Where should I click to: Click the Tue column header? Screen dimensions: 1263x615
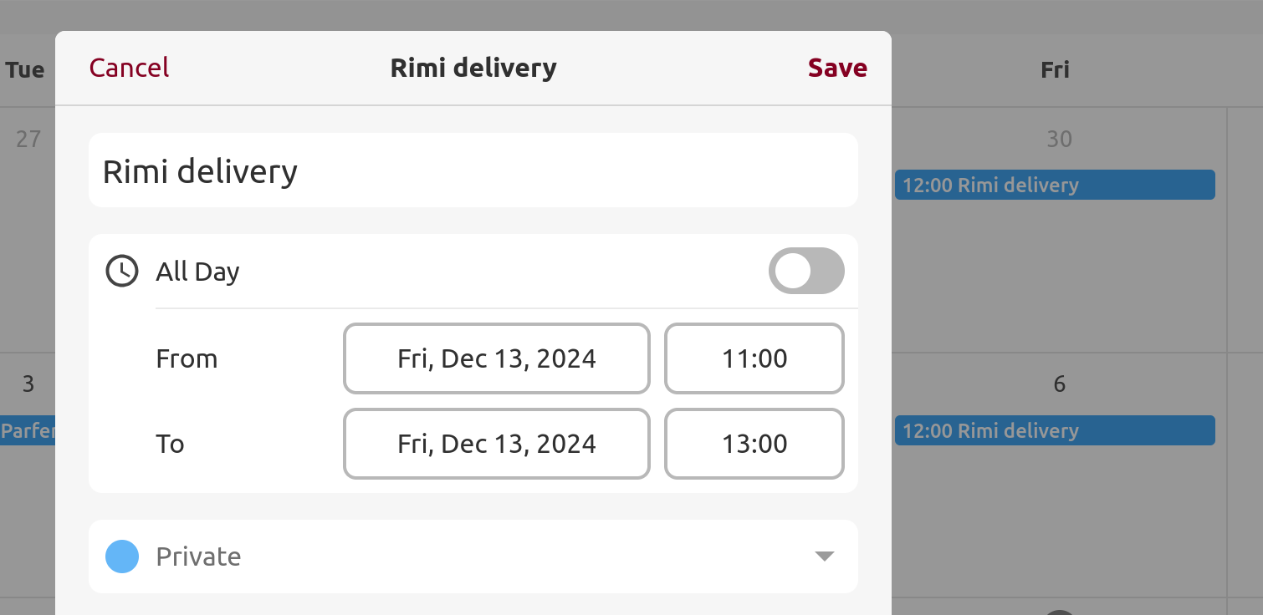tap(25, 70)
